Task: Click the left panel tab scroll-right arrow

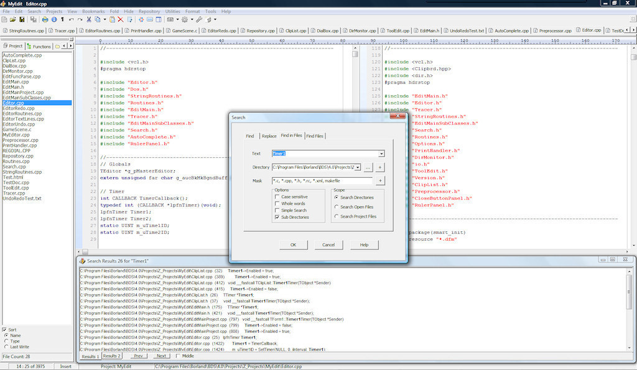Action: [x=71, y=46]
